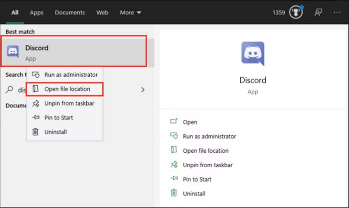Open the feedback person icon in header

(318, 12)
